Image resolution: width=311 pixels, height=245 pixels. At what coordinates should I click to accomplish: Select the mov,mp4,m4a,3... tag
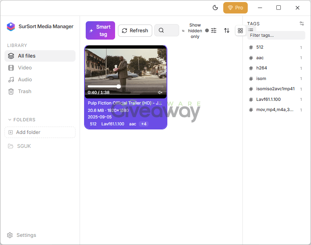(x=276, y=110)
